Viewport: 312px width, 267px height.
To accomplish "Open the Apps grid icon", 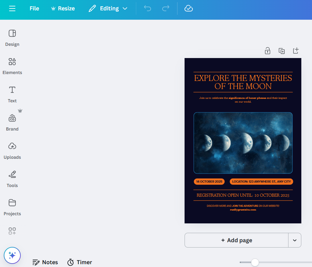I will [12, 231].
